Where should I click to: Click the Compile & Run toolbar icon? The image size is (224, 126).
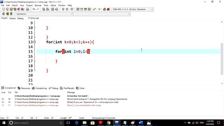[85, 9]
